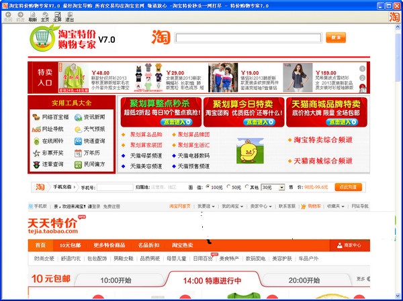This screenshot has height=301, width=403.
Task: Select the 50元 face value radio
Action: (228, 186)
